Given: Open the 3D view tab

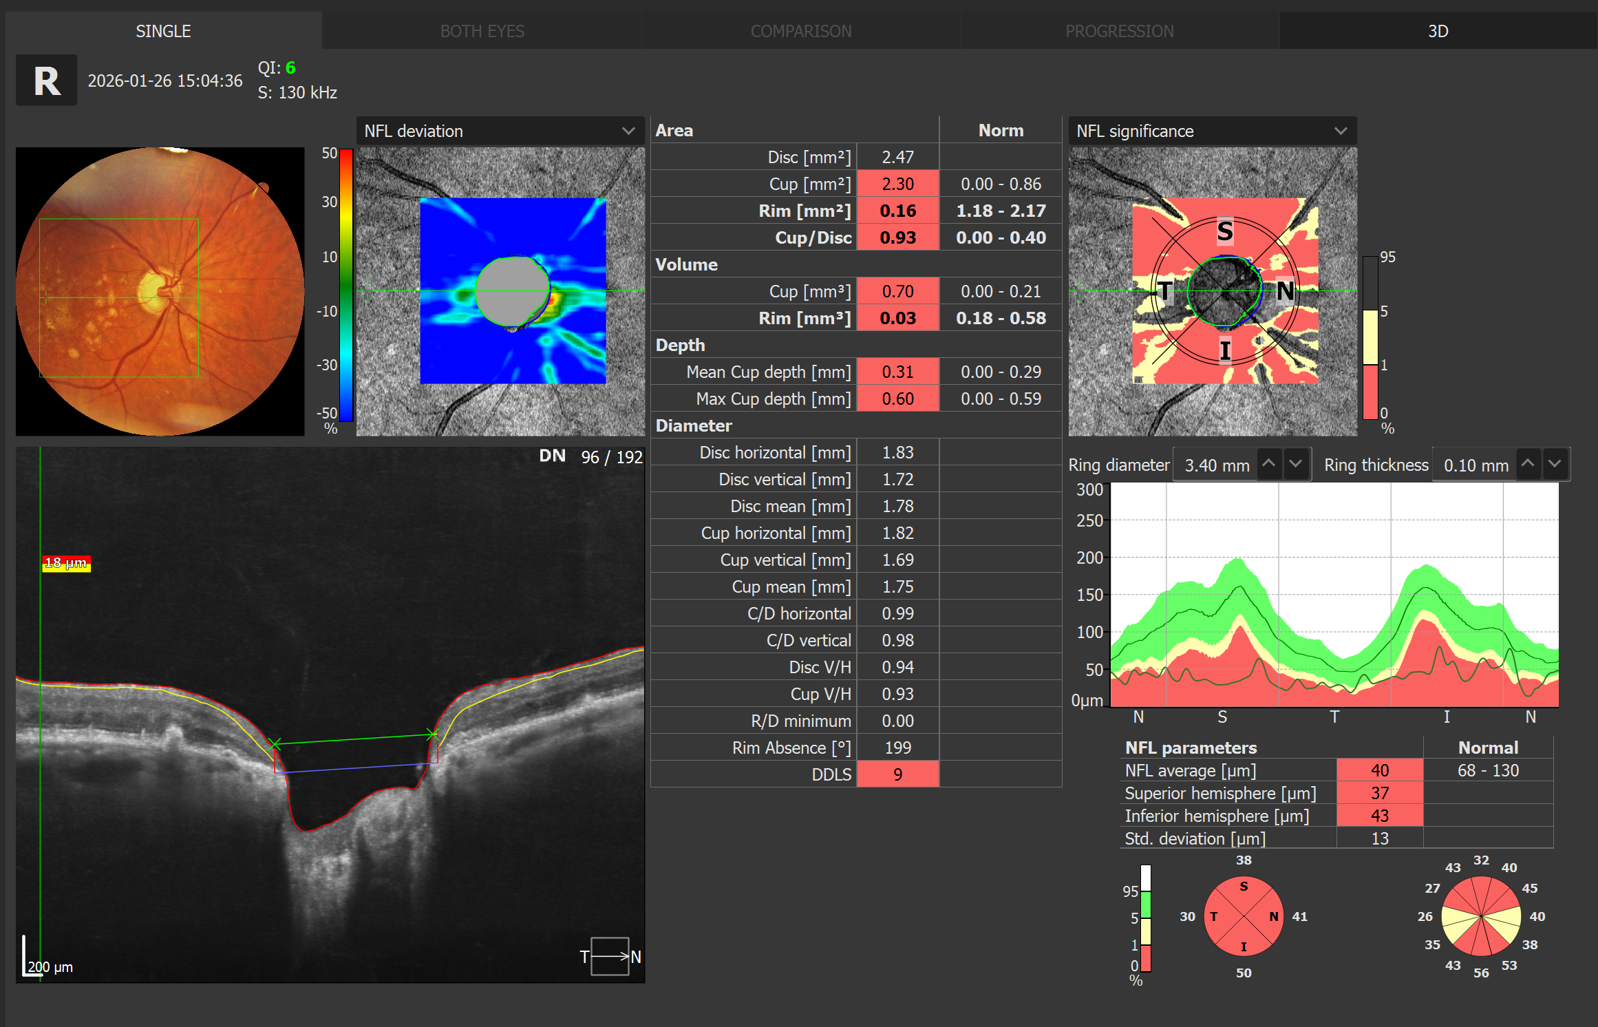Looking at the screenshot, I should 1438,31.
